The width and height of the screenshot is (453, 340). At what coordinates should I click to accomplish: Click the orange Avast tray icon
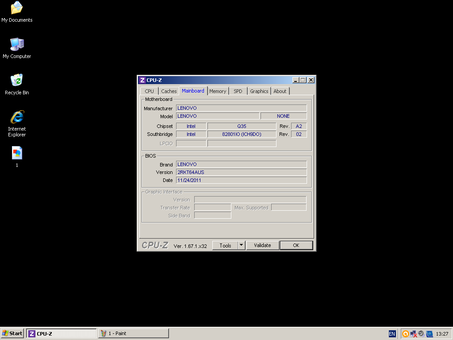coord(405,334)
